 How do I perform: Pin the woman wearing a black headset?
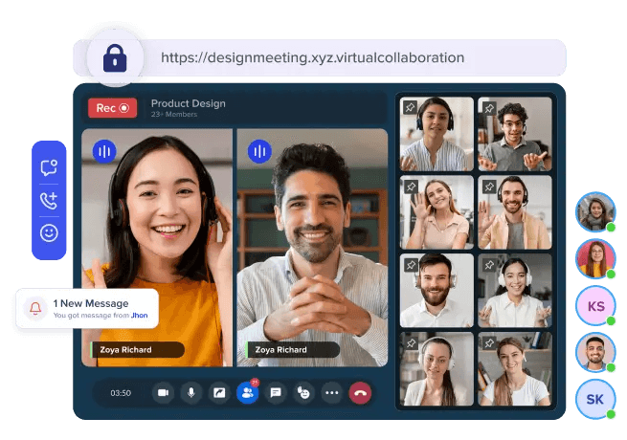pyautogui.click(x=410, y=107)
